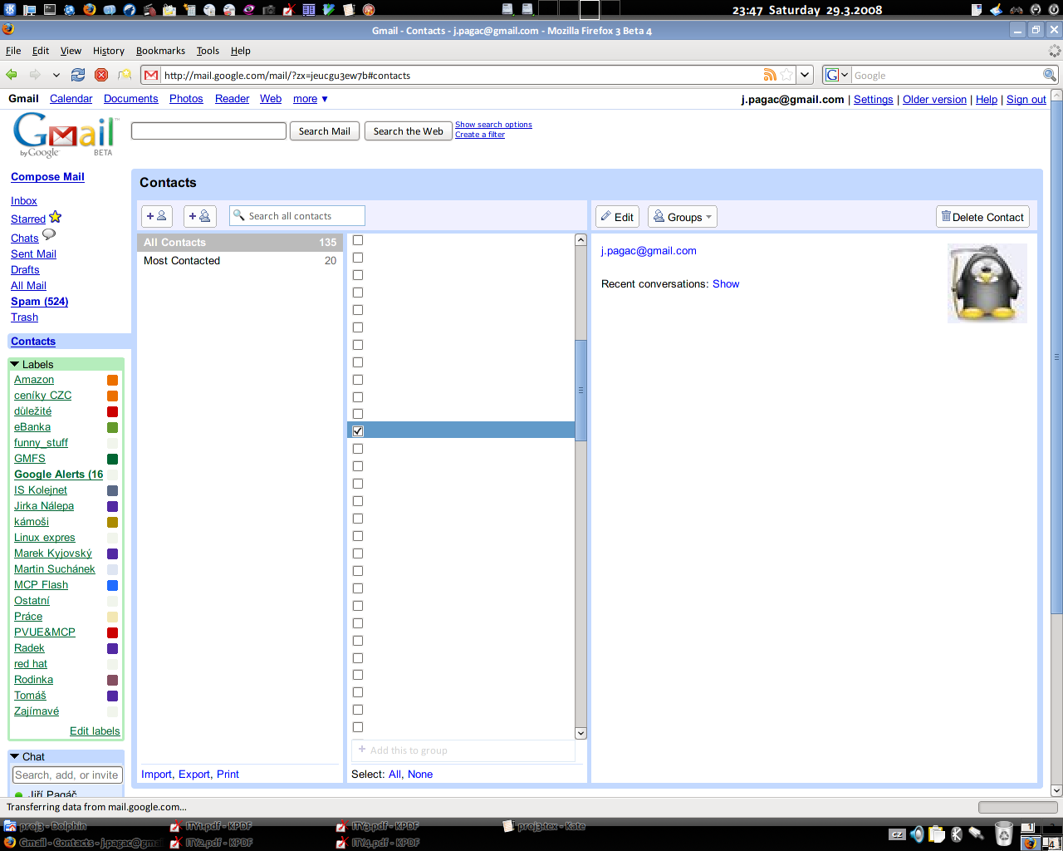Reload the current page
This screenshot has width=1063, height=851.
point(78,75)
